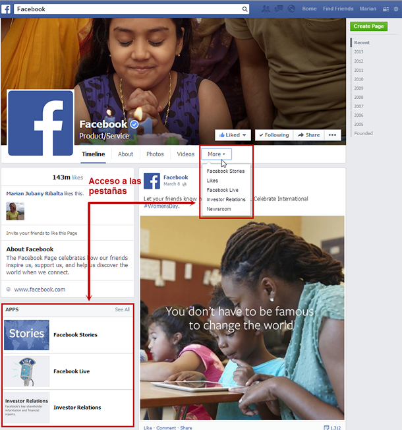Click the search magnifier icon

(244, 9)
